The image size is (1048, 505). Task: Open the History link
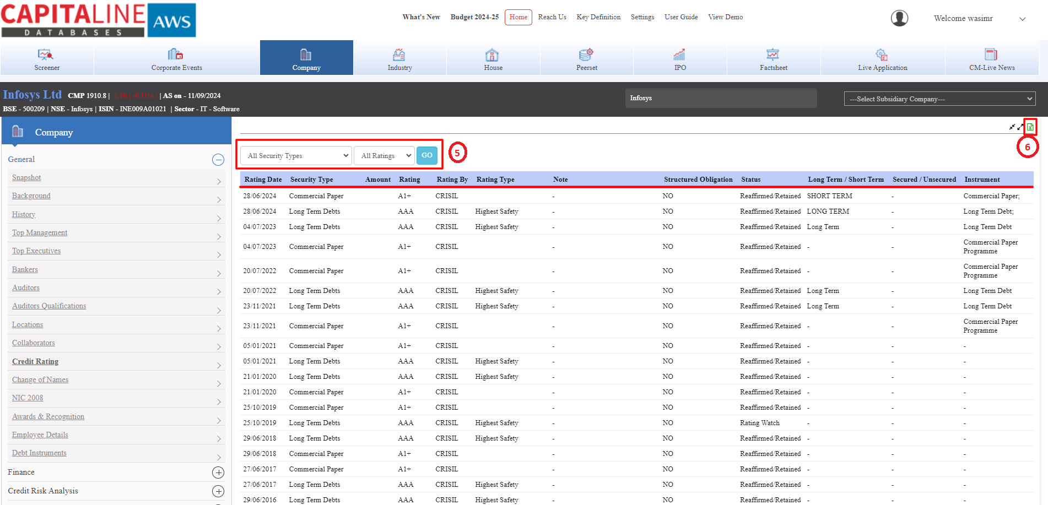(24, 214)
